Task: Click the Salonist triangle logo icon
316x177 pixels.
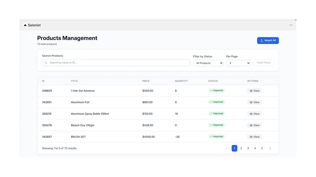Action: 25,25
